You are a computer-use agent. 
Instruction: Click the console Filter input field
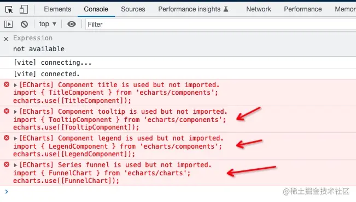coord(221,24)
